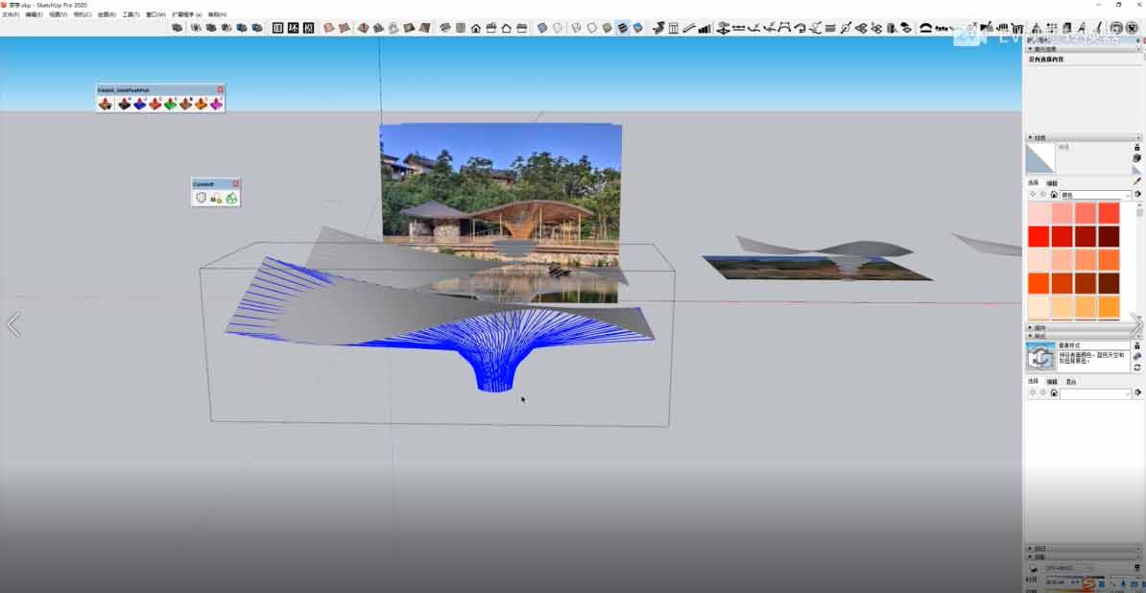The image size is (1146, 593).
Task: Click the current style thumbnail preview
Action: (1040, 357)
